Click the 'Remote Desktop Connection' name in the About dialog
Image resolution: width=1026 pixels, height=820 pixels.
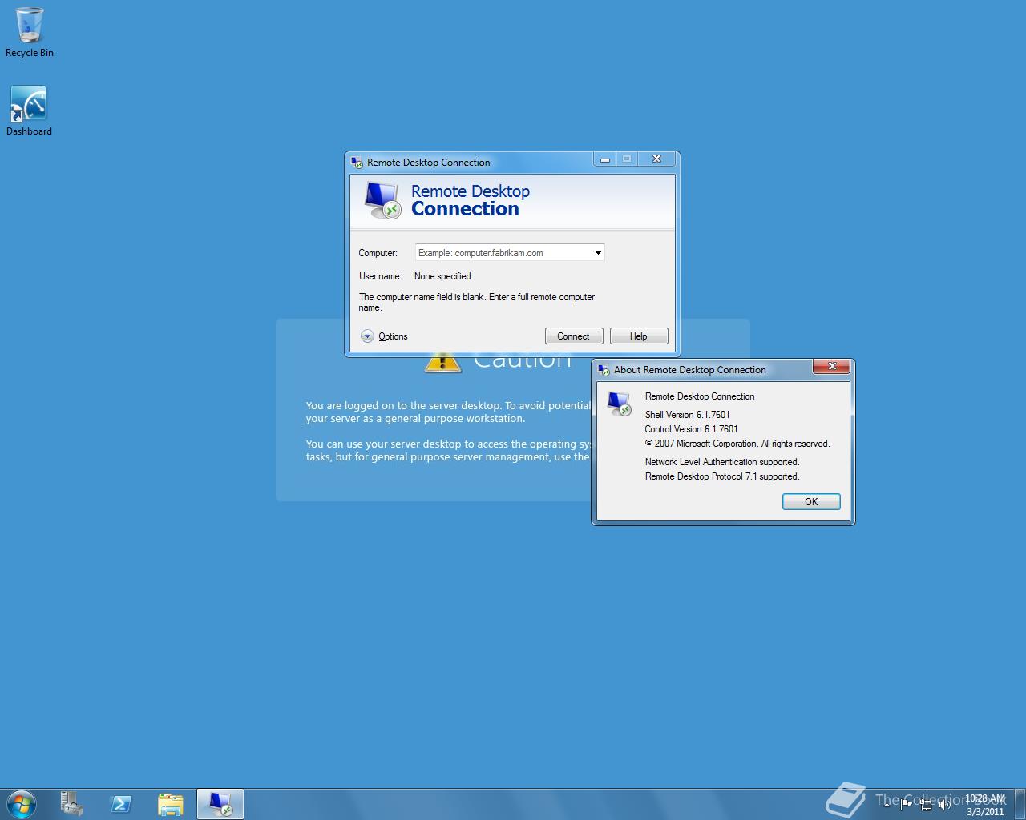tap(700, 396)
